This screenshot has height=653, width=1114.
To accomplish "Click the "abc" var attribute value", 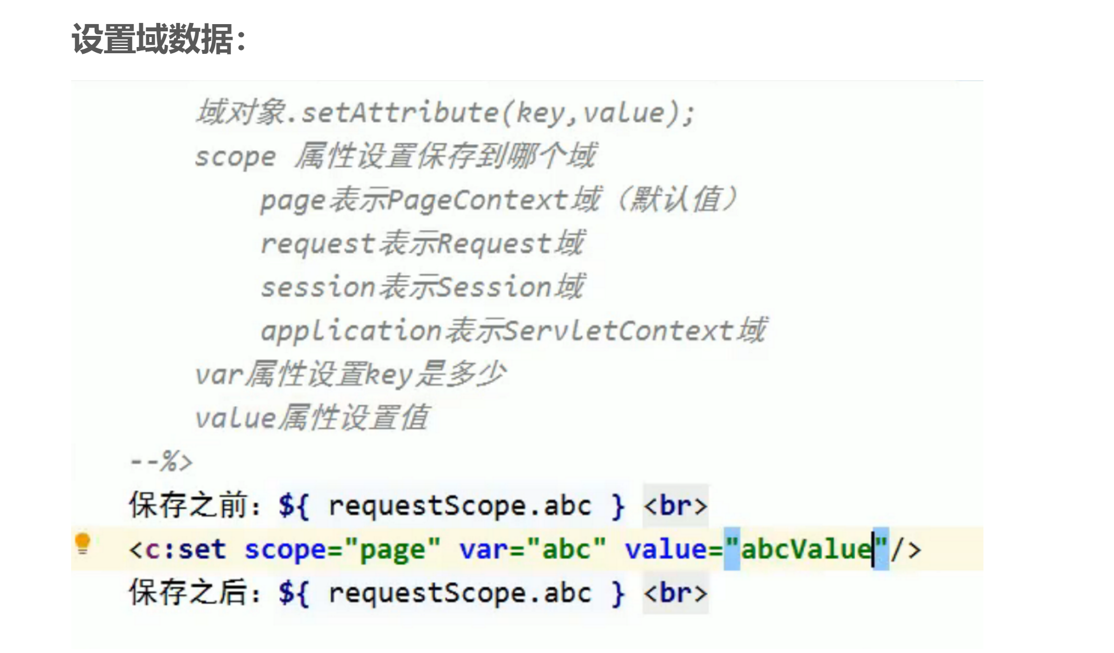I will 566,549.
